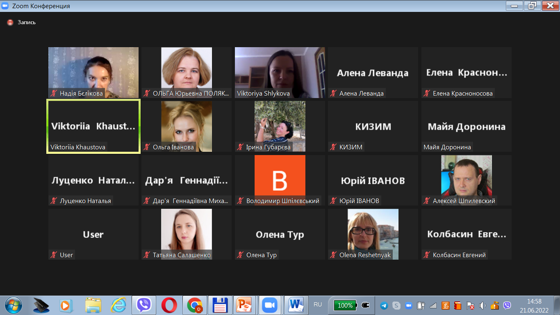Click the red recording indicator icon
Image resolution: width=560 pixels, height=315 pixels.
coord(10,23)
